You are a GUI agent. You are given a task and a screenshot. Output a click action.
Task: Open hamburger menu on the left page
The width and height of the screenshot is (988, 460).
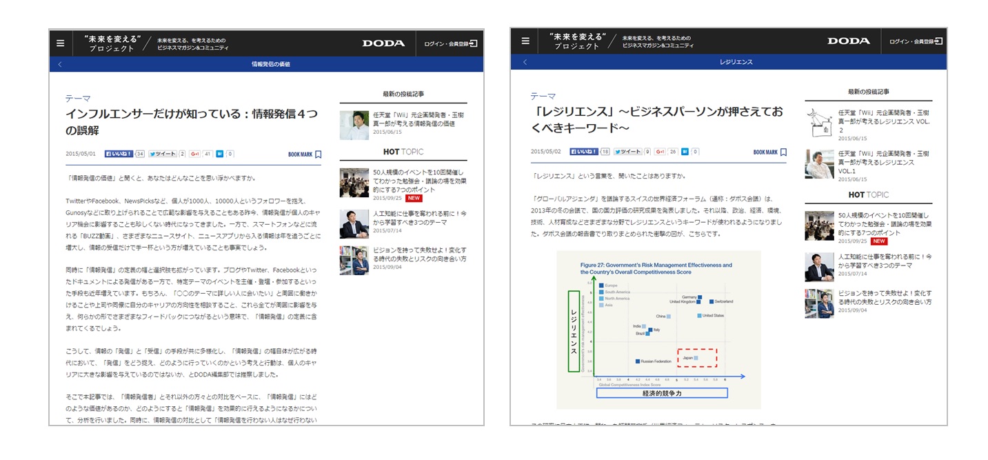pyautogui.click(x=61, y=43)
